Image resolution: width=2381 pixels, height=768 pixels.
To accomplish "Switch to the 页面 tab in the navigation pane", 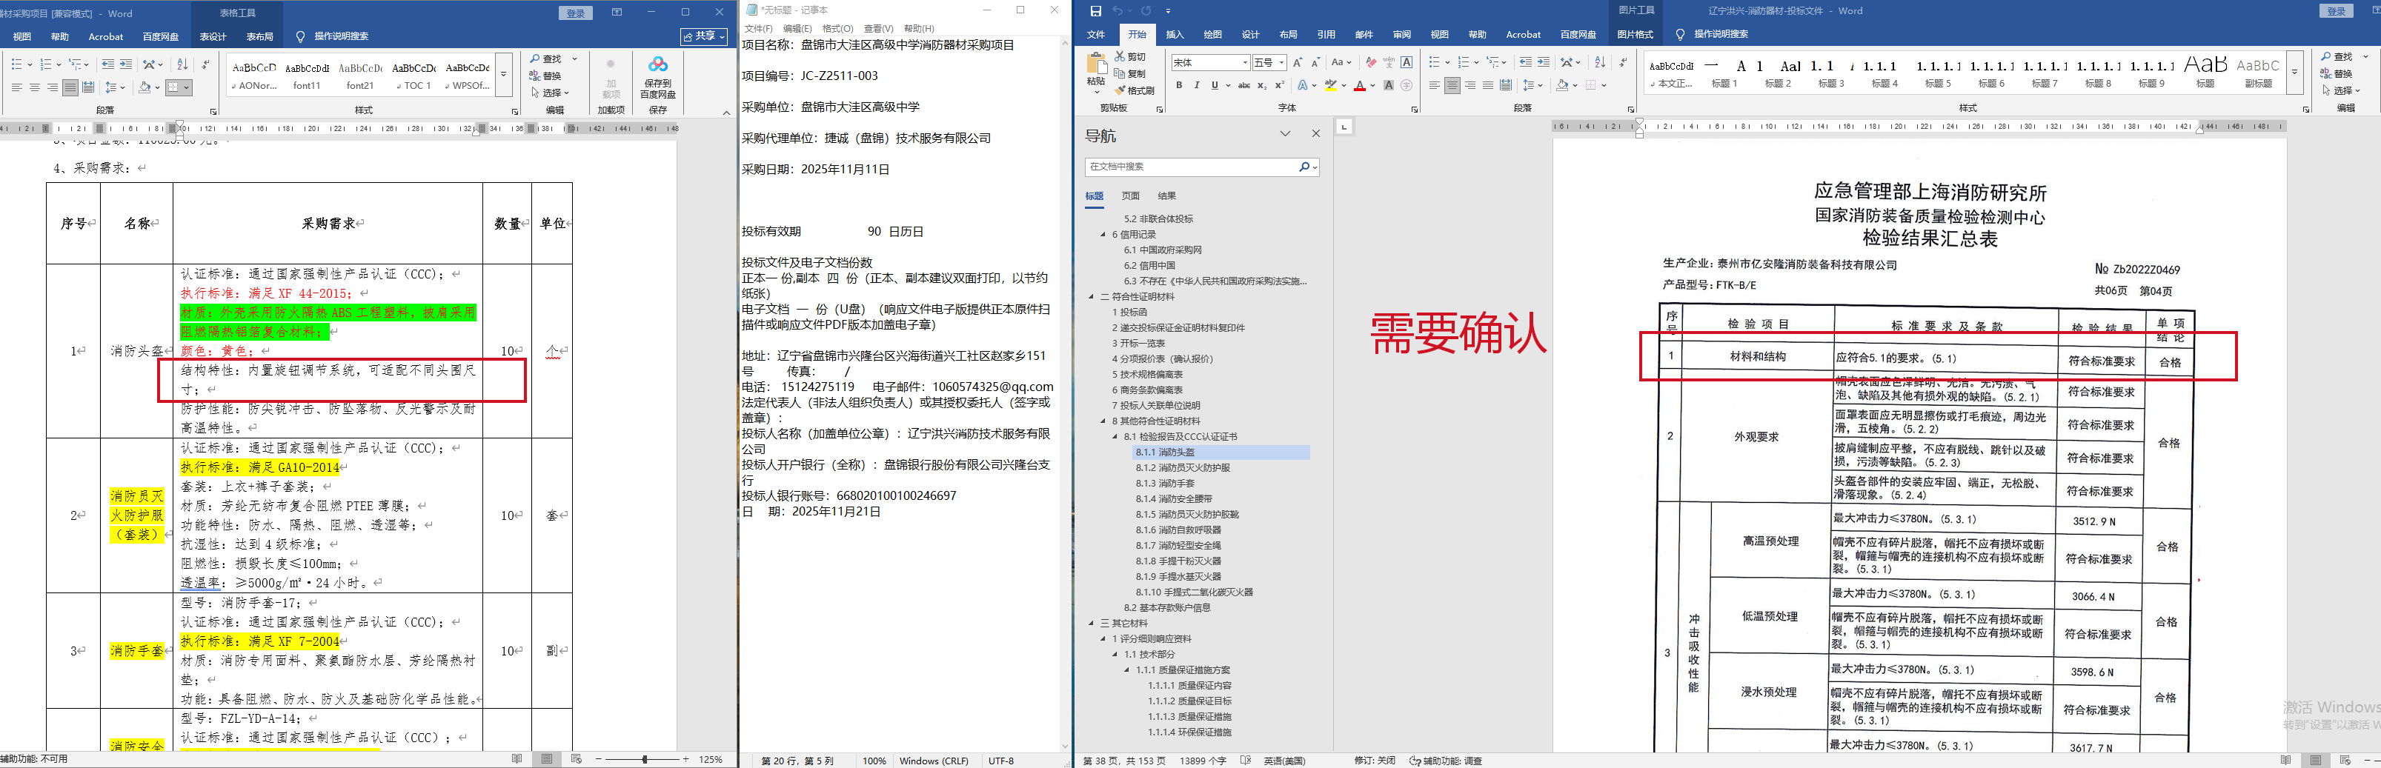I will pyautogui.click(x=1130, y=196).
